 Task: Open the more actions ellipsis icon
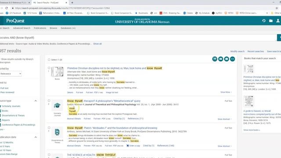(x=232, y=59)
